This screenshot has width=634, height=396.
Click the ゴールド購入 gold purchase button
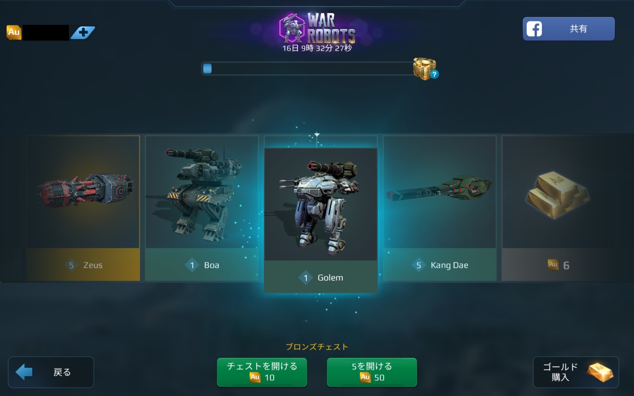tap(576, 372)
